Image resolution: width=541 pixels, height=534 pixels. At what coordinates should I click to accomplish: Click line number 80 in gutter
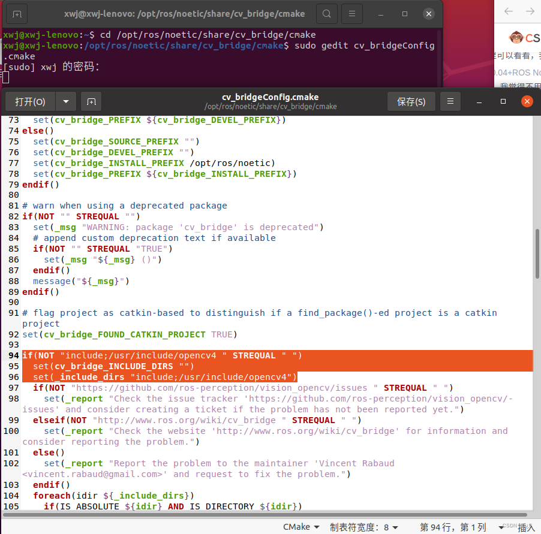(14, 195)
